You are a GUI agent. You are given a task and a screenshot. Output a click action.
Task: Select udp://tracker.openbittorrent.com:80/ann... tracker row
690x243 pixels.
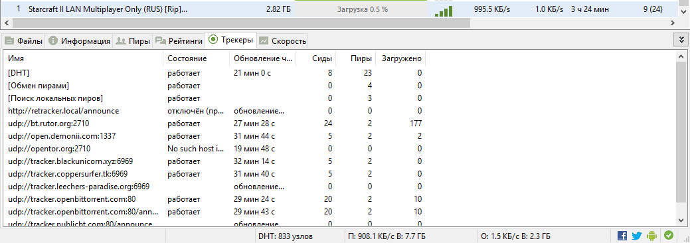(215, 212)
